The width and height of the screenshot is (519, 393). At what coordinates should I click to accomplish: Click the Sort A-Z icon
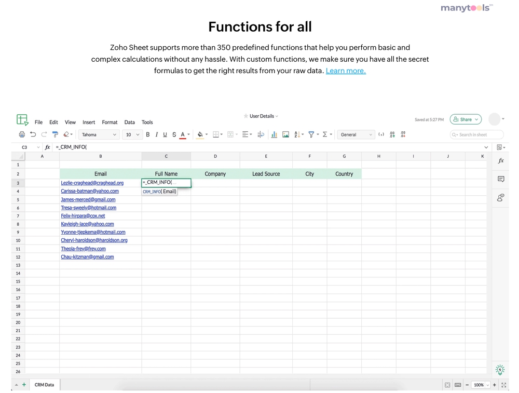(x=297, y=134)
